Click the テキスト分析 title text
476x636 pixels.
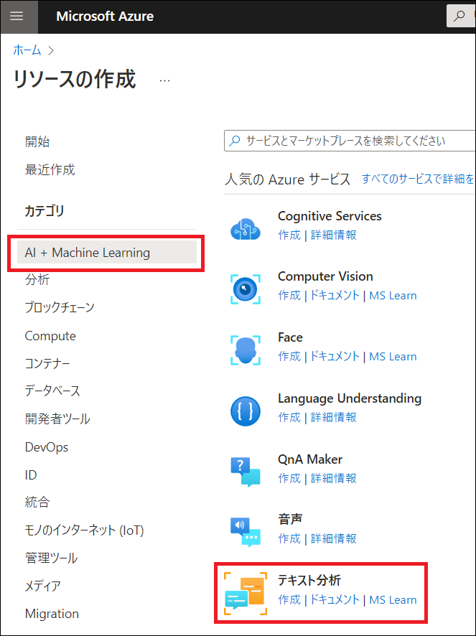coord(309,581)
